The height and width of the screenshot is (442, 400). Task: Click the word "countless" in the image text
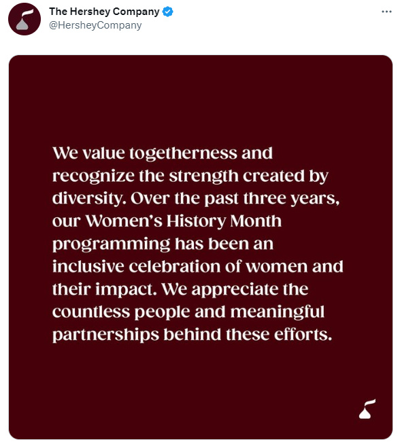pyautogui.click(x=91, y=312)
